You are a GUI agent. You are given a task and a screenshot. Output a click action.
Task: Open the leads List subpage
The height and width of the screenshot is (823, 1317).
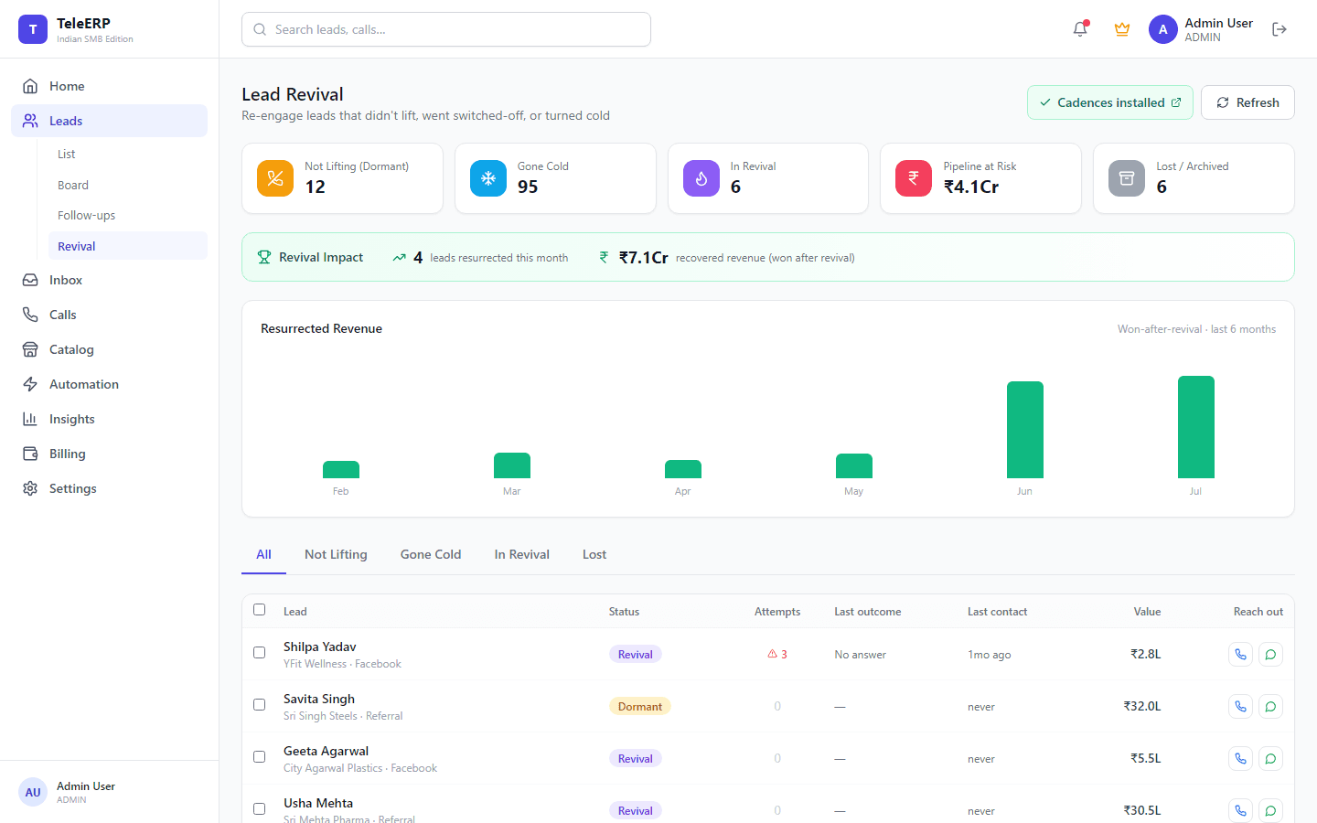(x=128, y=154)
